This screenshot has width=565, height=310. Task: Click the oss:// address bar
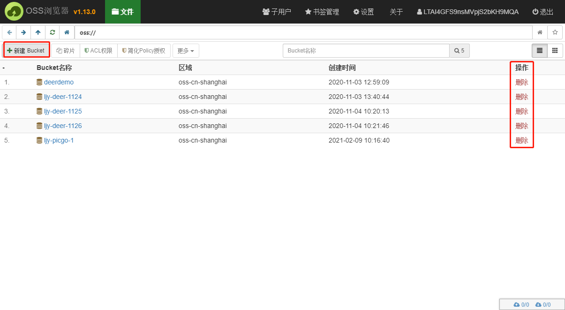(303, 32)
